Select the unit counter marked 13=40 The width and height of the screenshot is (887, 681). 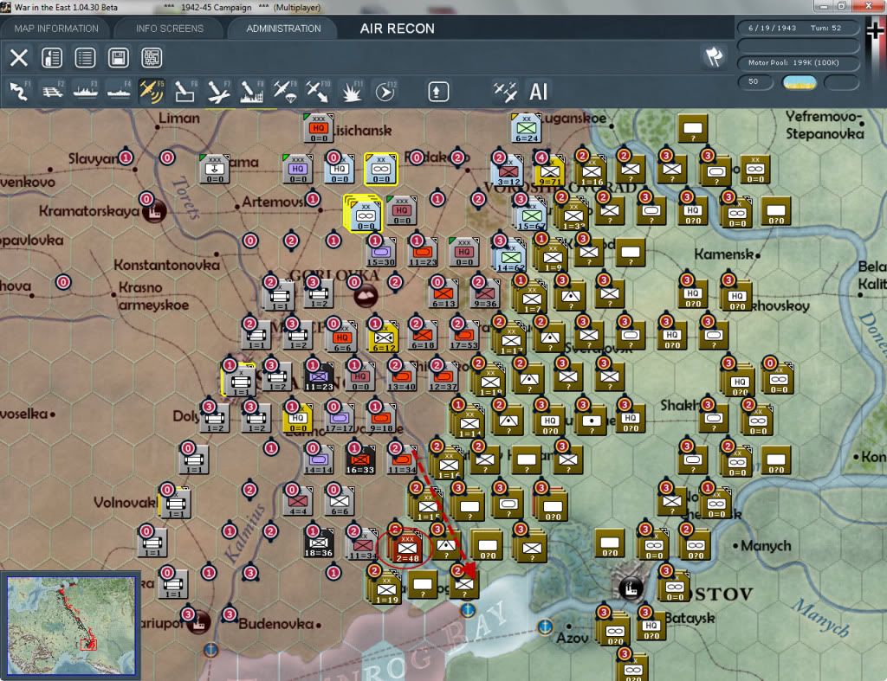[x=402, y=376]
